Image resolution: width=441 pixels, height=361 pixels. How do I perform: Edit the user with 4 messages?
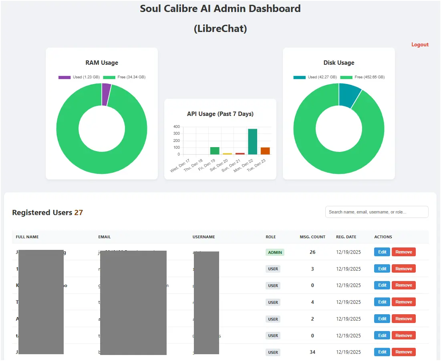[382, 302]
